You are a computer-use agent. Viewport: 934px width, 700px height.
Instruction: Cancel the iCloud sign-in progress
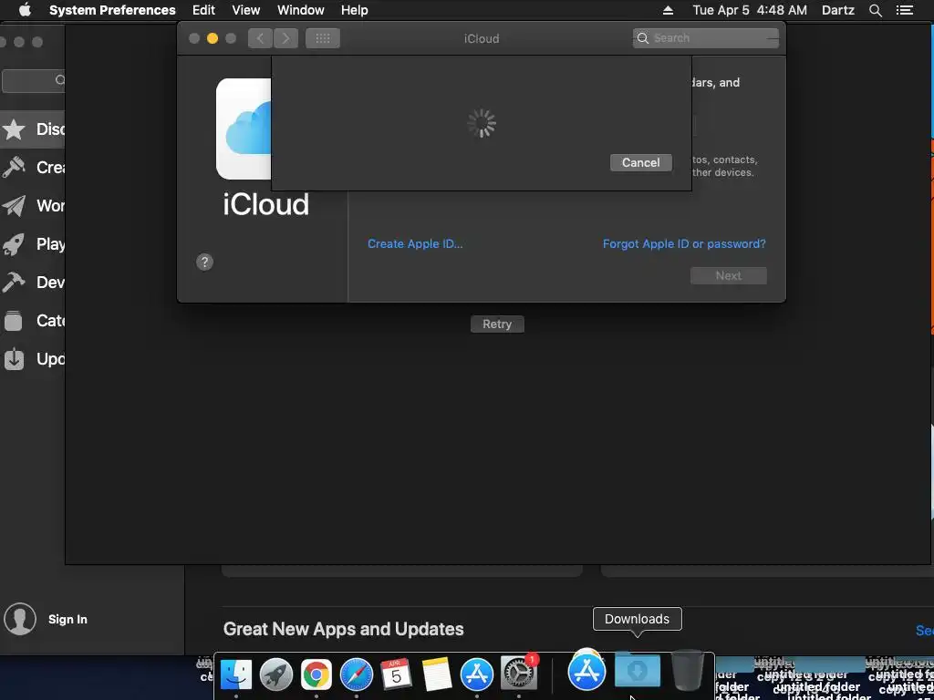coord(641,162)
